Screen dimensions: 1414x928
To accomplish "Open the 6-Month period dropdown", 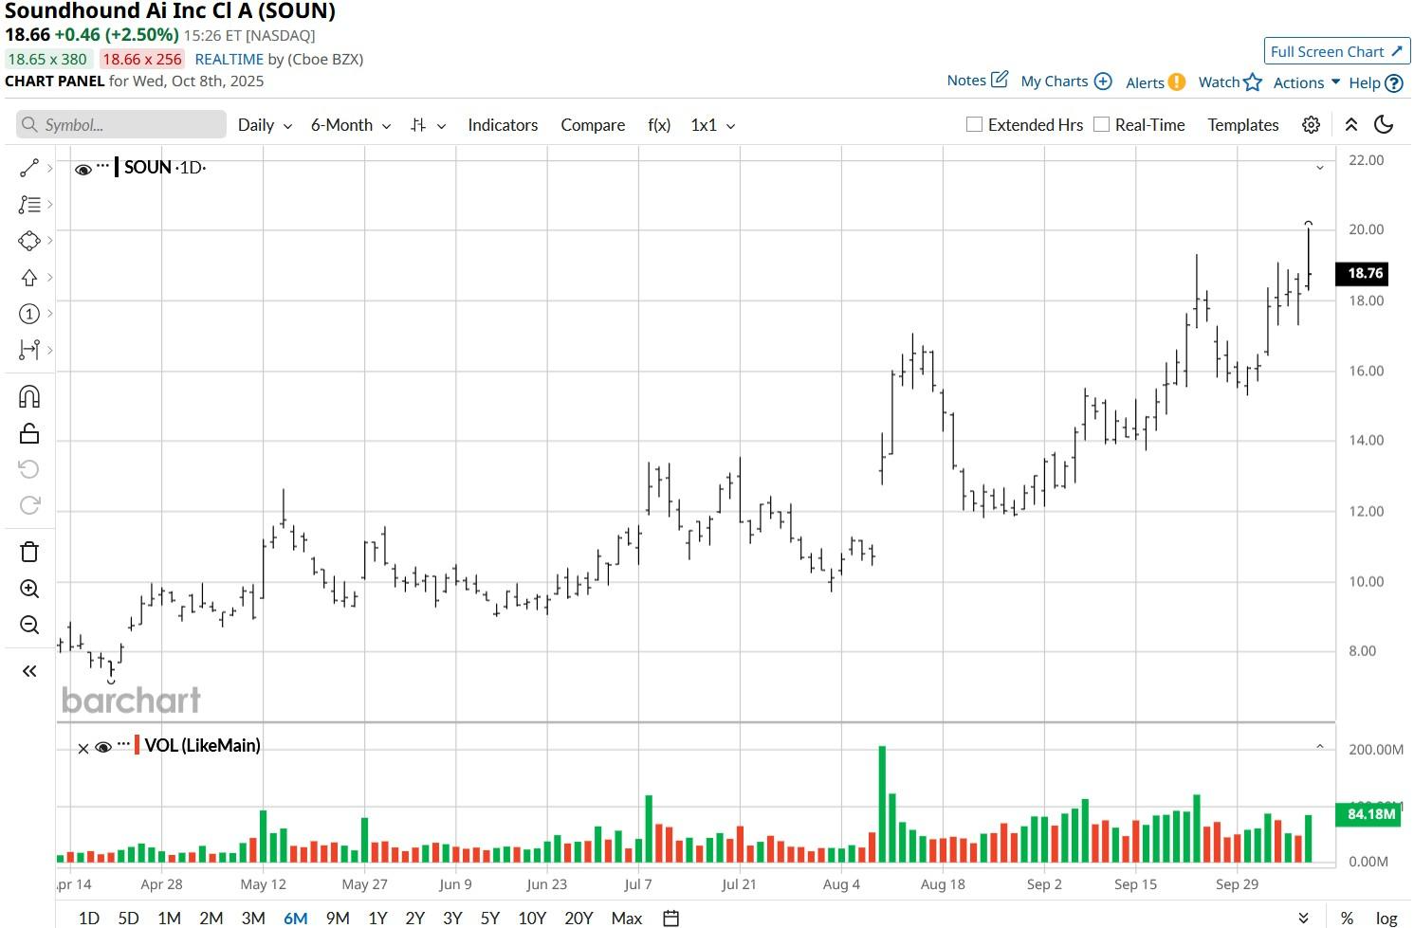I will (x=351, y=125).
